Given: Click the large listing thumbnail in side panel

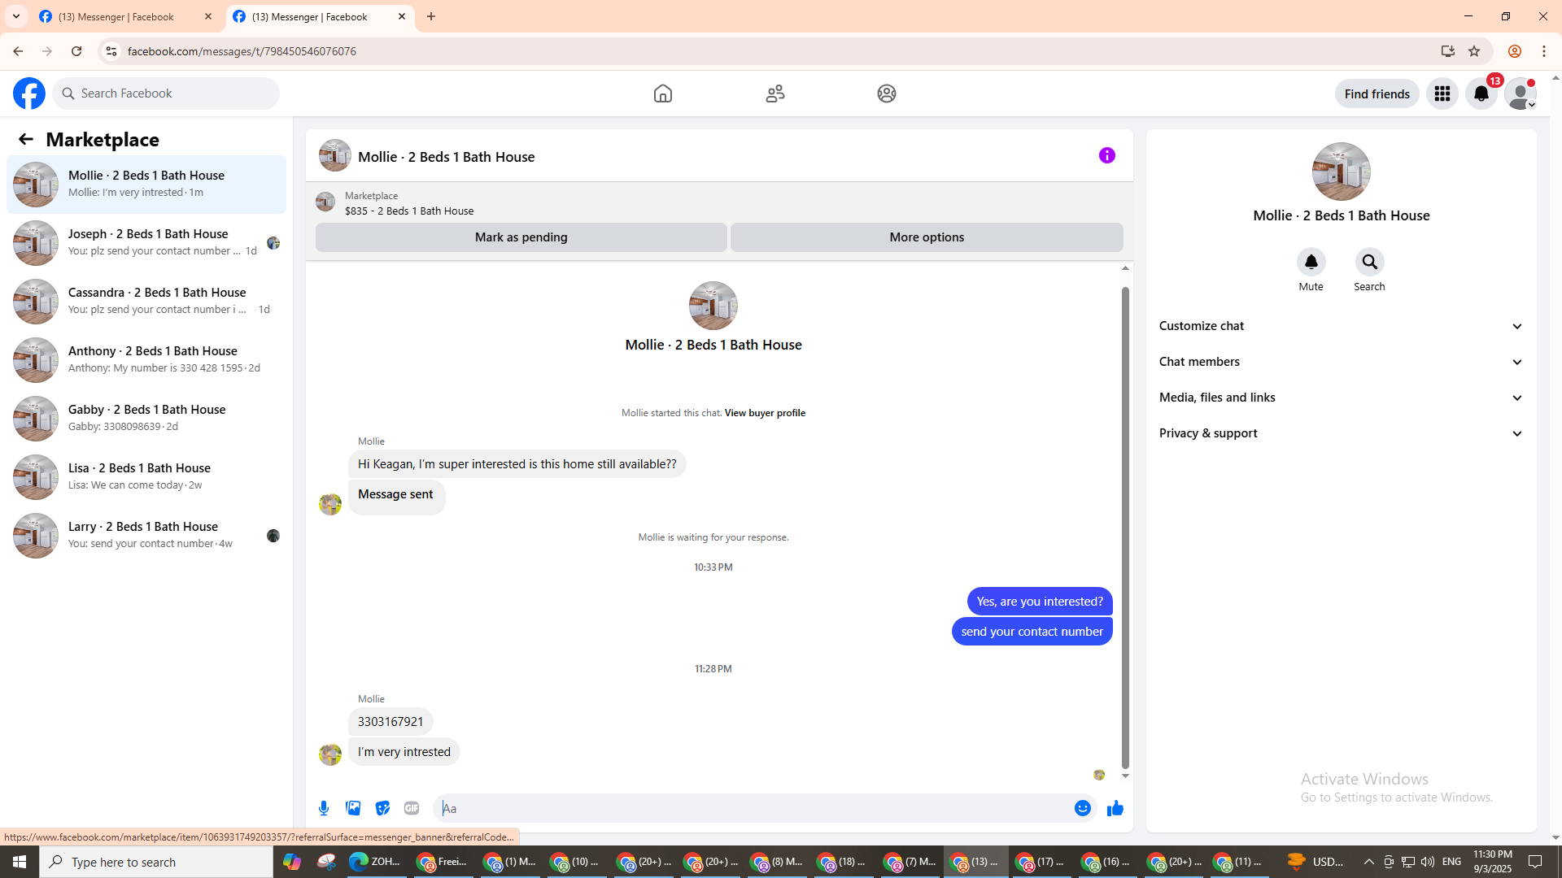Looking at the screenshot, I should point(1342,172).
